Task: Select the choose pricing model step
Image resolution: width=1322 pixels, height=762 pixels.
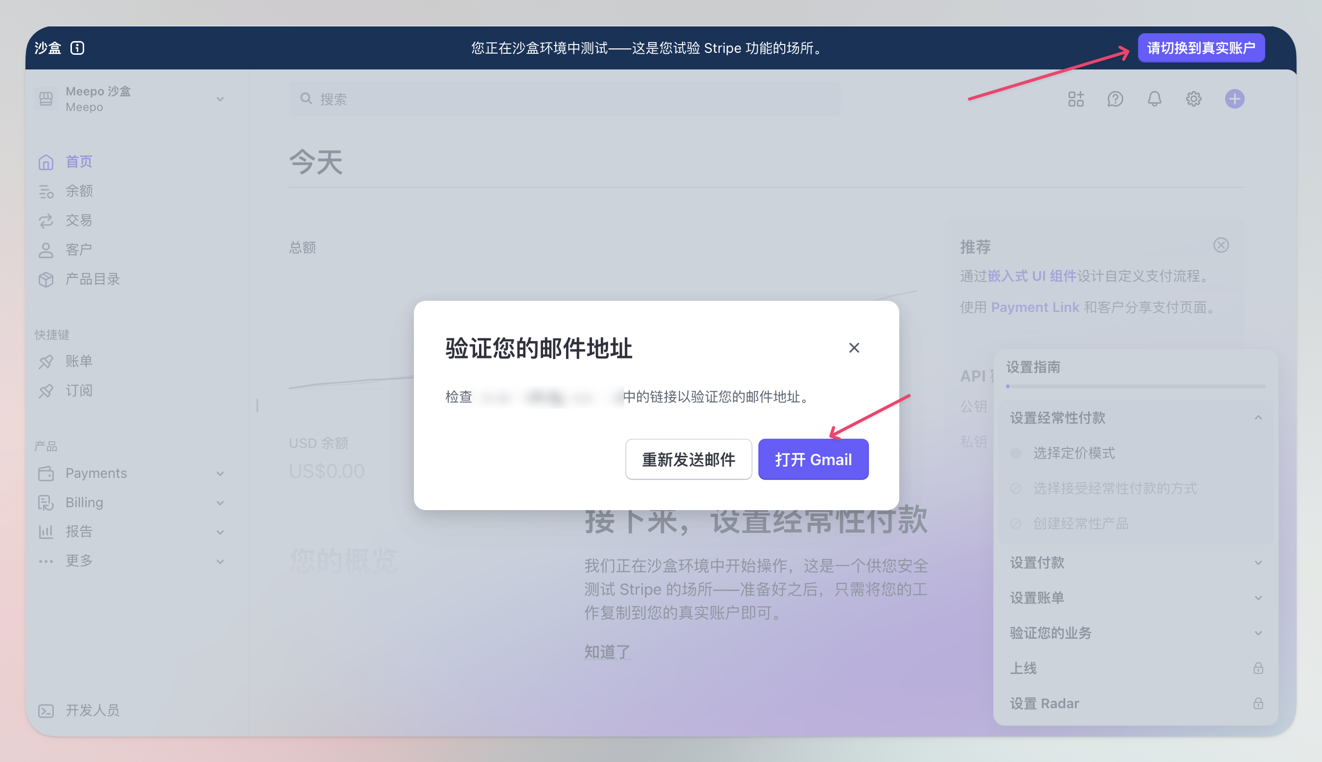Action: coord(1074,453)
